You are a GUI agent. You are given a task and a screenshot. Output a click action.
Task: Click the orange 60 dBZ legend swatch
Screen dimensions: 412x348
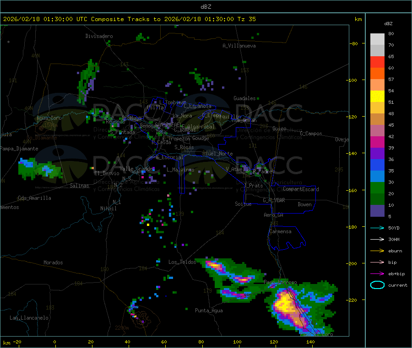377,74
